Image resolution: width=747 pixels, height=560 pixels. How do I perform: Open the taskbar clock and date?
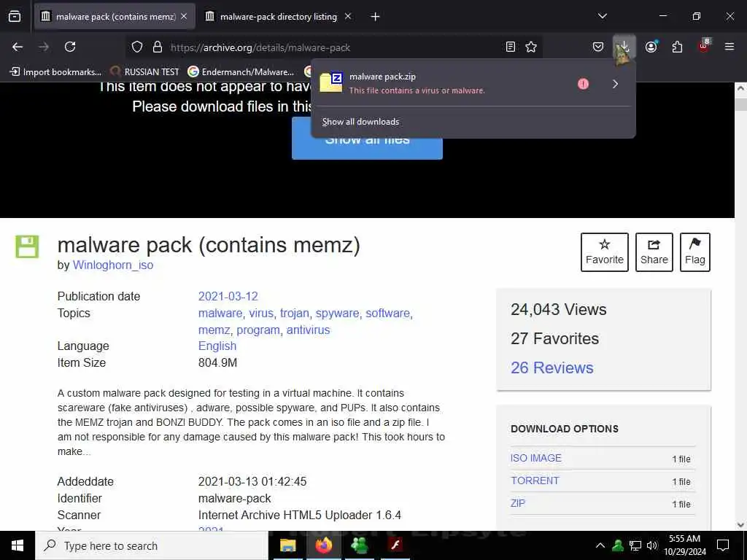[684, 545]
